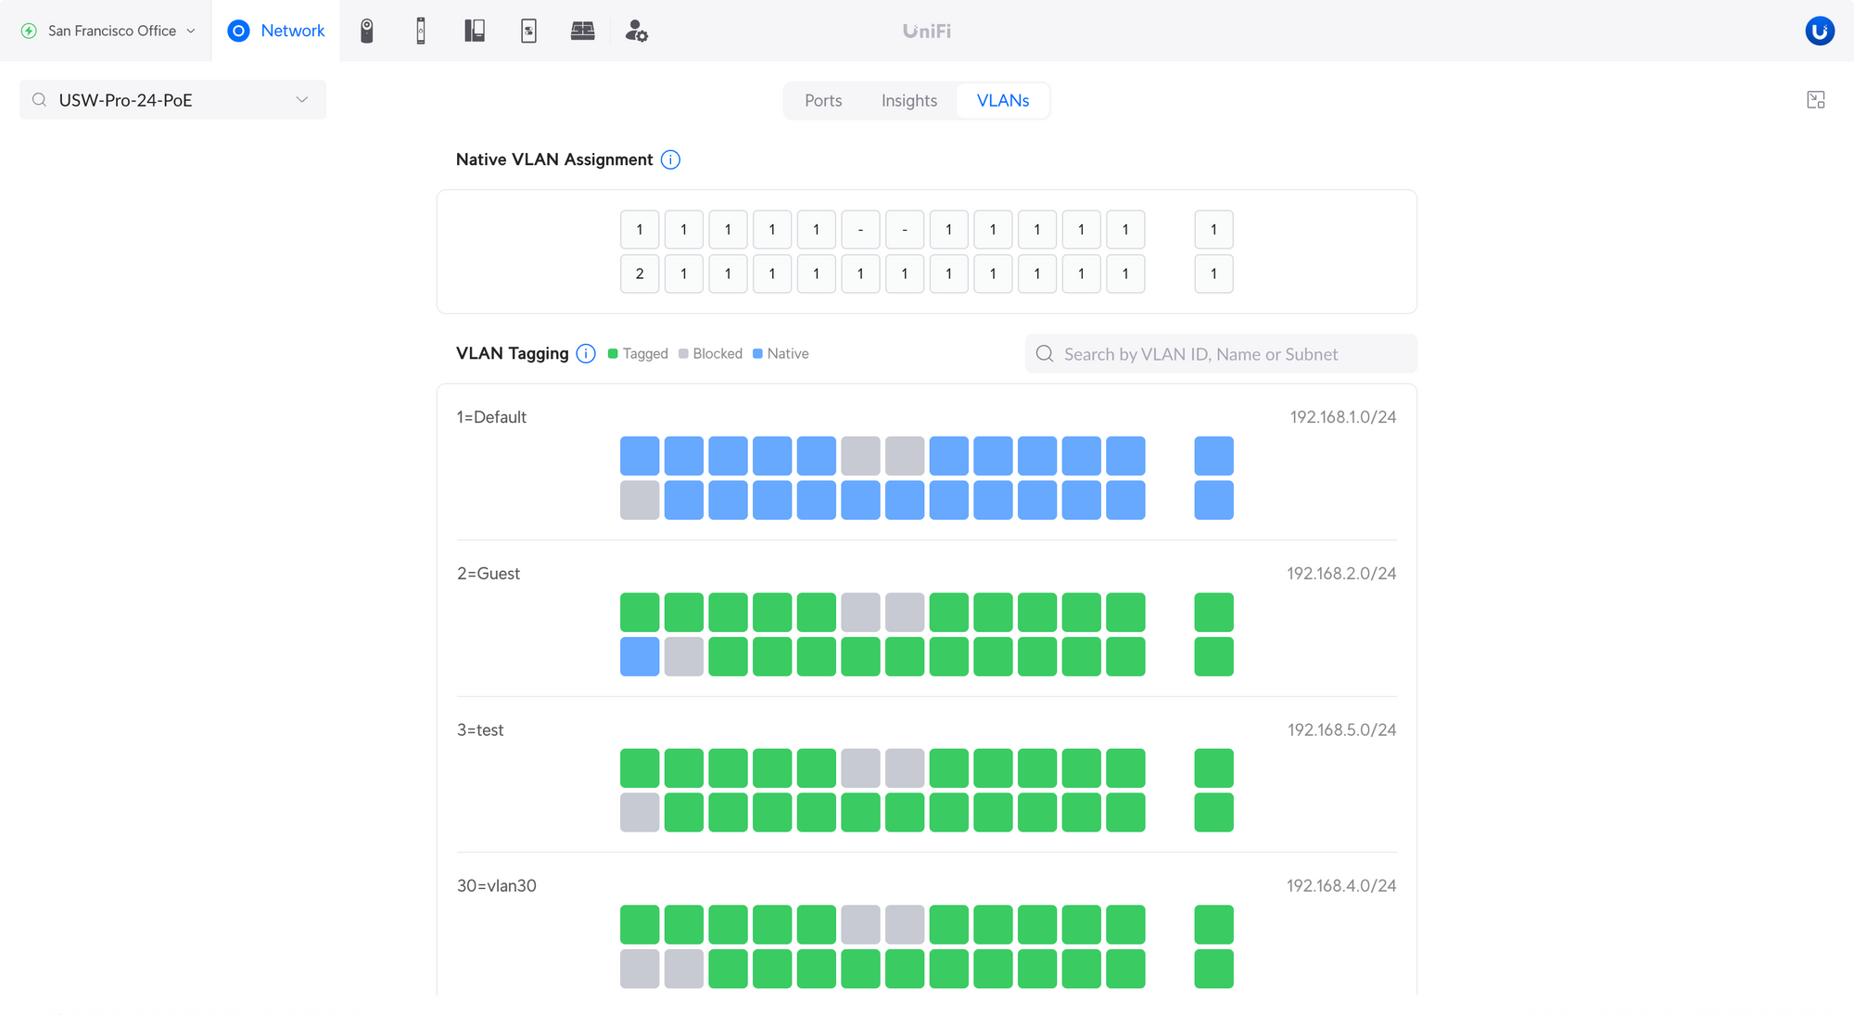Open the Protect camera app icon
1854x1015 pixels.
(367, 31)
